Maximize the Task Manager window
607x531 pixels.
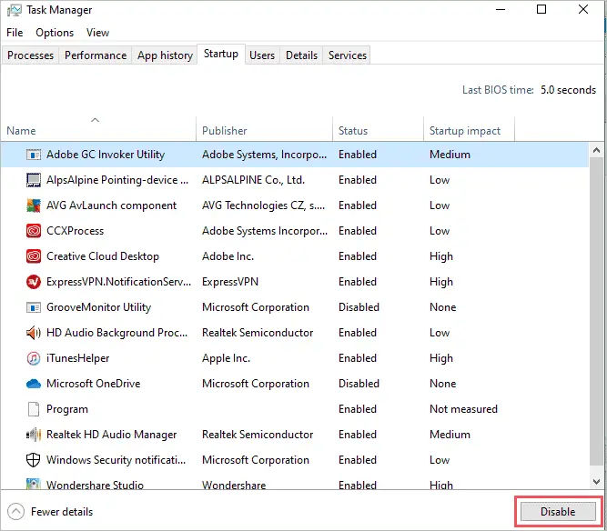541,9
